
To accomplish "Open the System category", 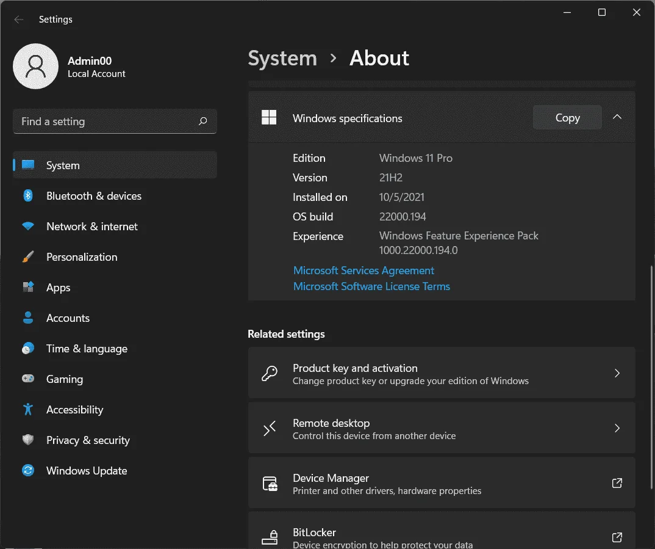I will click(115, 165).
